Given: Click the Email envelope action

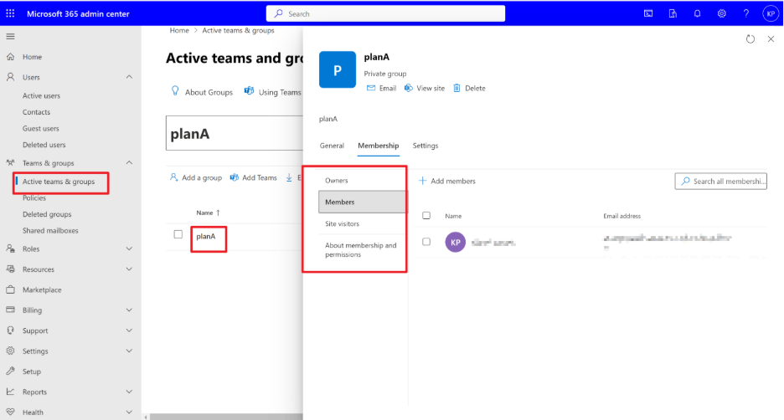Looking at the screenshot, I should pos(381,89).
